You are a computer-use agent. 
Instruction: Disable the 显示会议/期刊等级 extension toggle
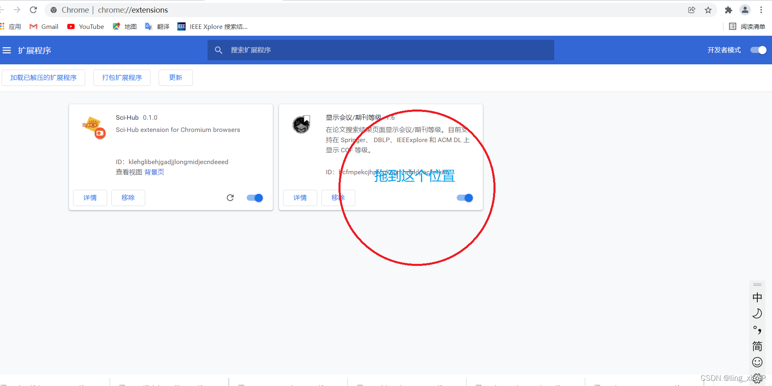click(465, 198)
